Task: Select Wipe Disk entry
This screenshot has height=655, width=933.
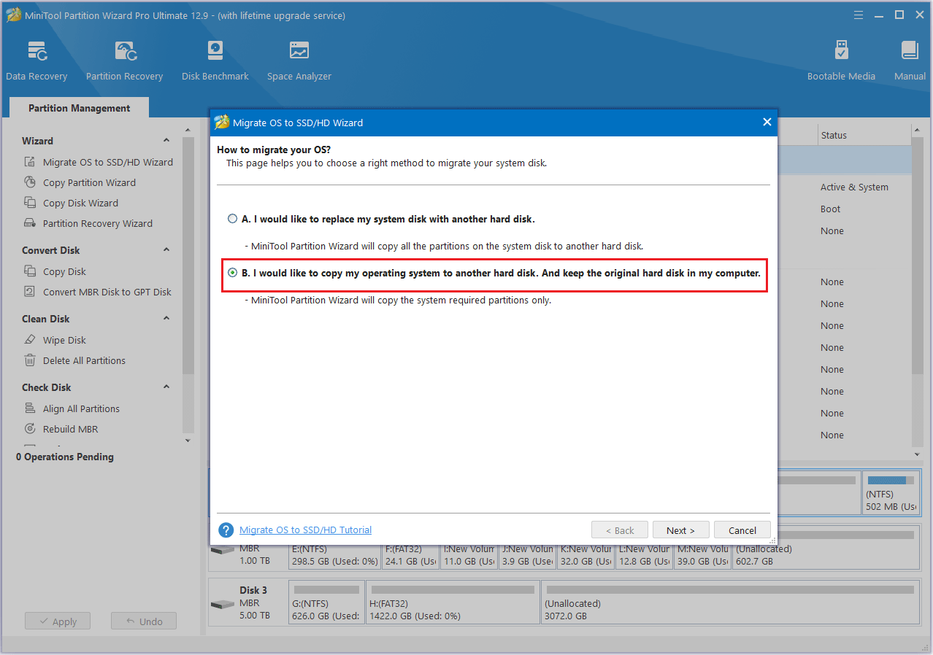Action: click(64, 340)
